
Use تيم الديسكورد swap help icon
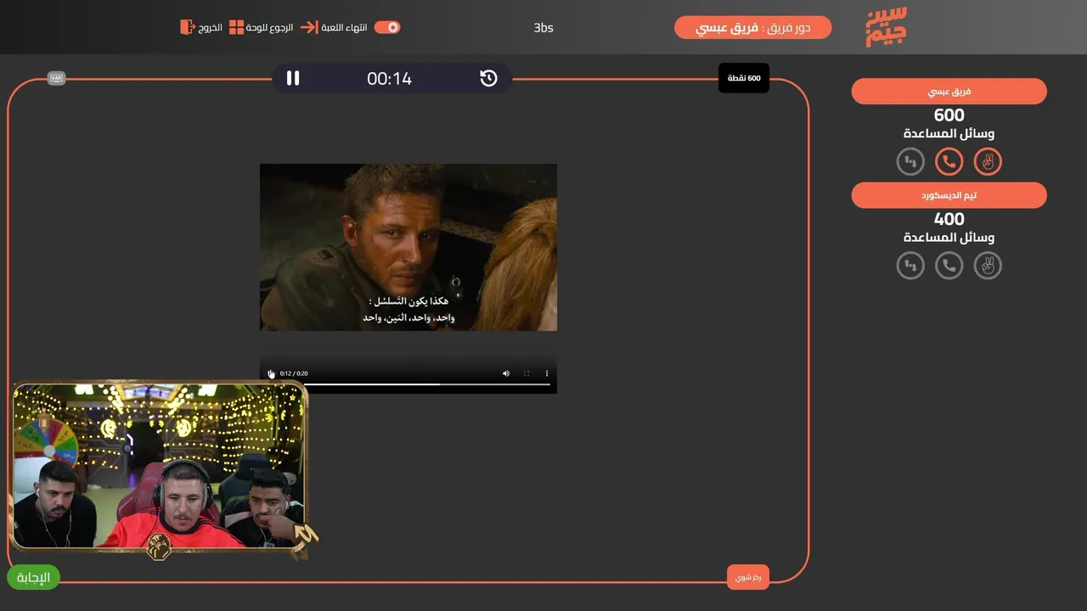click(x=910, y=266)
